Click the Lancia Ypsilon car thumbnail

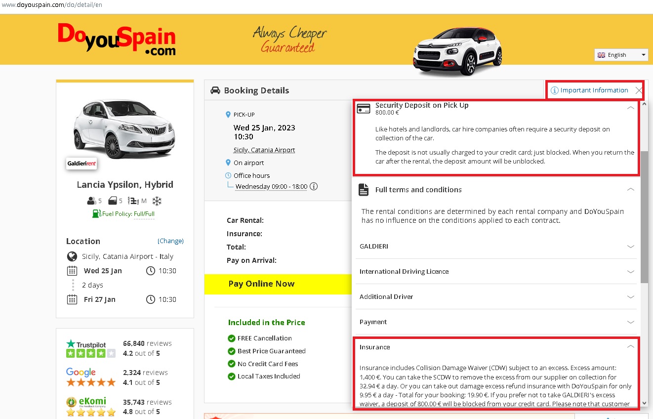[123, 129]
